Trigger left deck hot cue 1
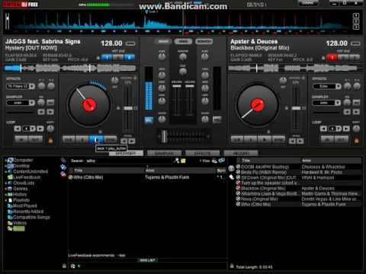 107,58
